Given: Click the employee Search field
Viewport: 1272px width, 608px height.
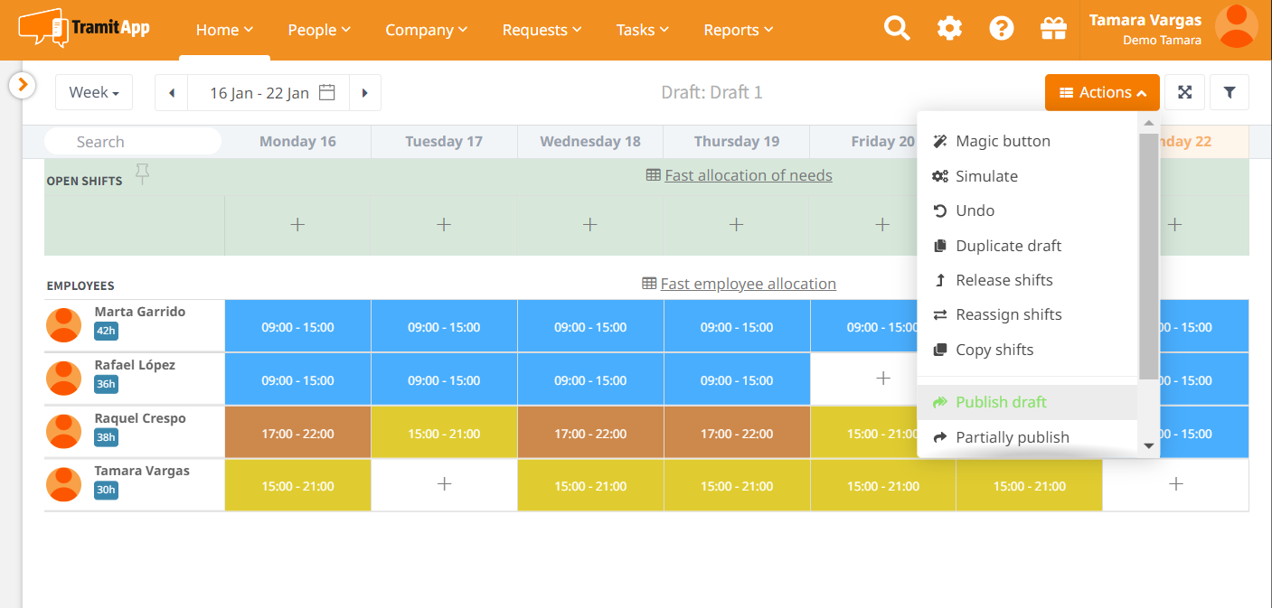Looking at the screenshot, I should click(132, 142).
